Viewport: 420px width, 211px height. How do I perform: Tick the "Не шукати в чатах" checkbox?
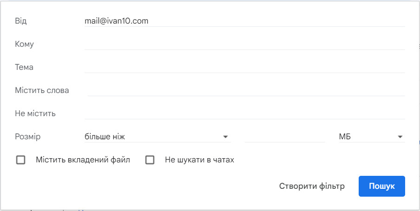pos(150,160)
